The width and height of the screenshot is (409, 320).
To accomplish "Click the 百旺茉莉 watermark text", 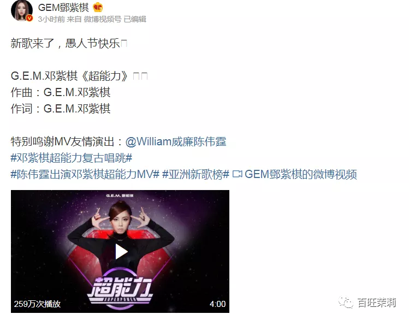I will tap(377, 303).
